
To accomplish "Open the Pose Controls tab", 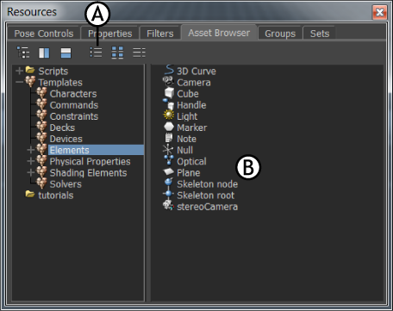I will pyautogui.click(x=44, y=34).
